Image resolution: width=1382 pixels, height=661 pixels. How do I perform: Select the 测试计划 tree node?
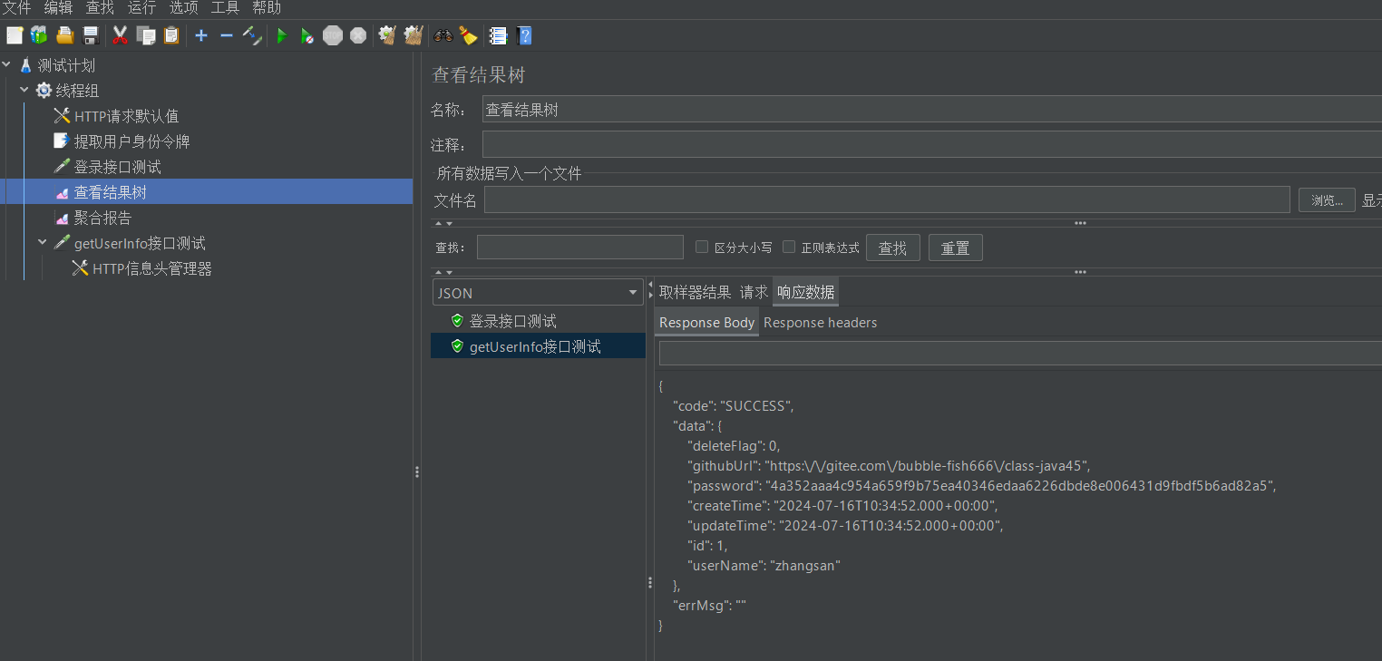click(x=66, y=65)
